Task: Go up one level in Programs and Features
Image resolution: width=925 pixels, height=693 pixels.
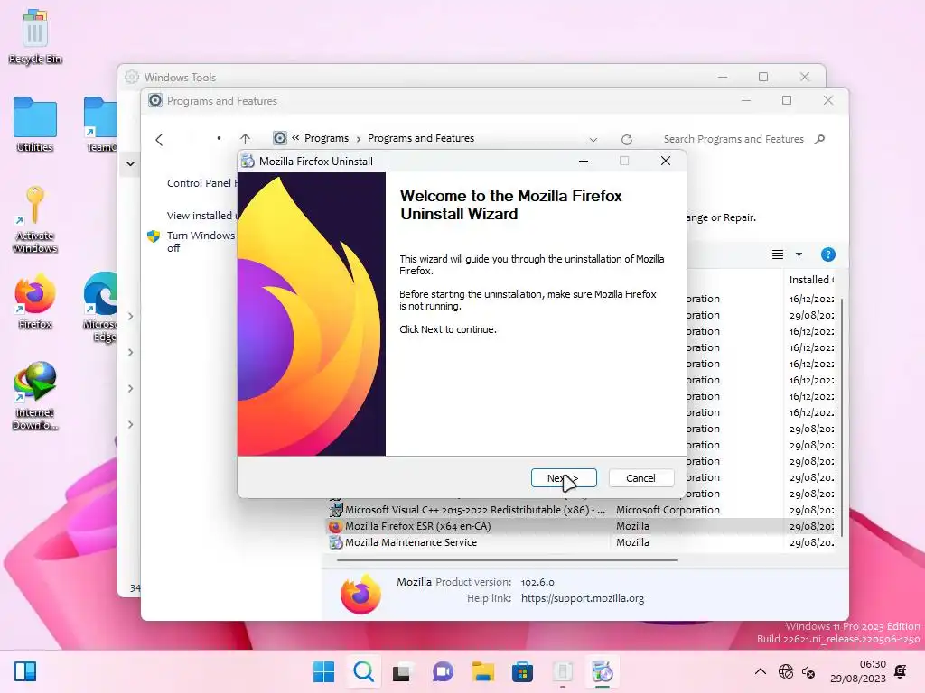Action: [246, 139]
